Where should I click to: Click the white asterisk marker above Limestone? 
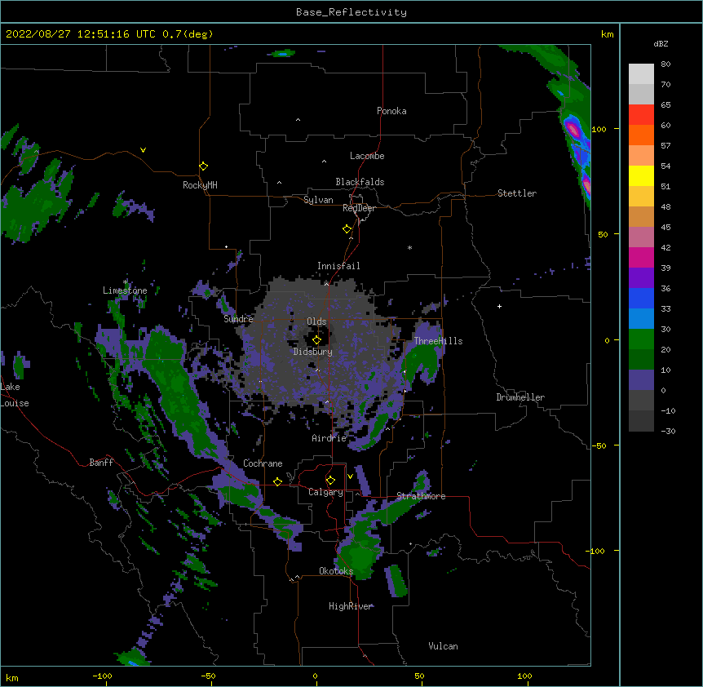125,282
